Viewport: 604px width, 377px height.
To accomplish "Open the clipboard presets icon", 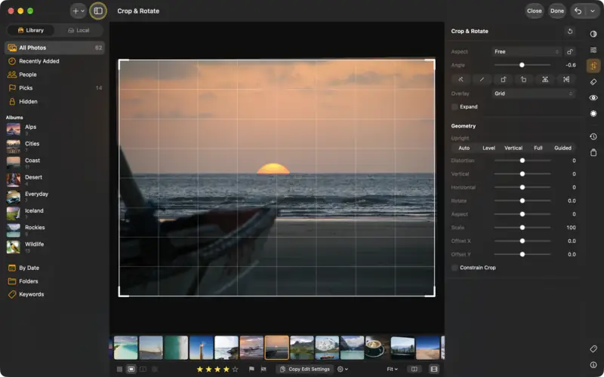I will [593, 152].
